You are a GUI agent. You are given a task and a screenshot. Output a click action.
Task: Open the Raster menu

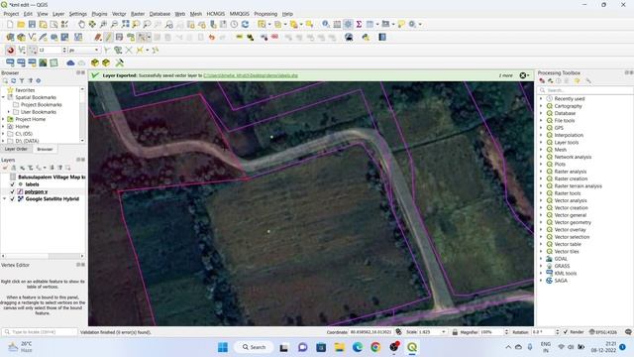point(138,14)
